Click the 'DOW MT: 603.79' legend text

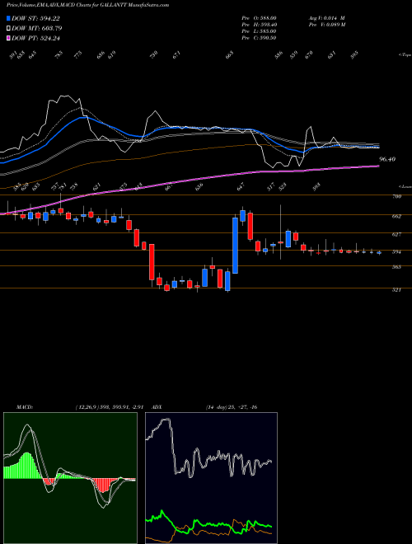(37, 28)
